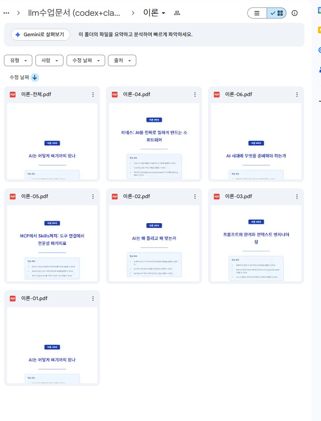
Task: Select the 이론-02.pdf thumbnail preview
Action: tap(154, 243)
